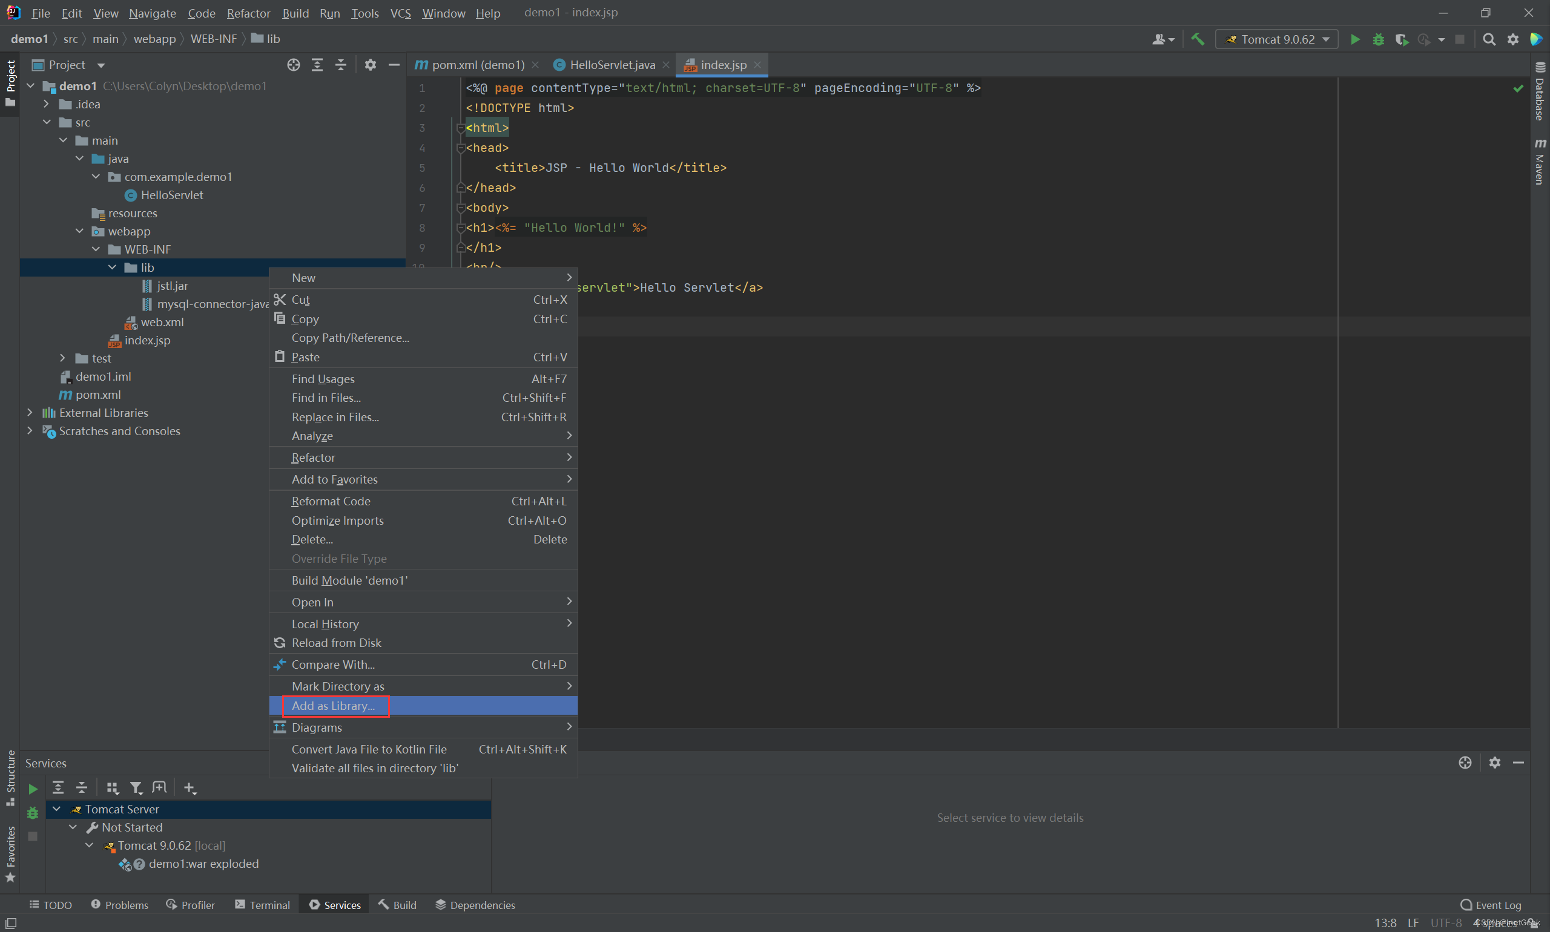This screenshot has height=932, width=1550.
Task: Click the green Run button in toolbar
Action: pyautogui.click(x=1354, y=39)
